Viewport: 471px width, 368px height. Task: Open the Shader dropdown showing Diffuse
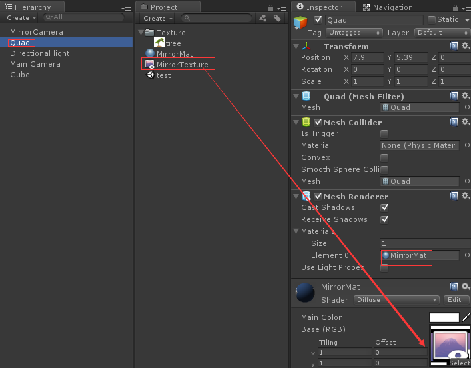(x=396, y=300)
